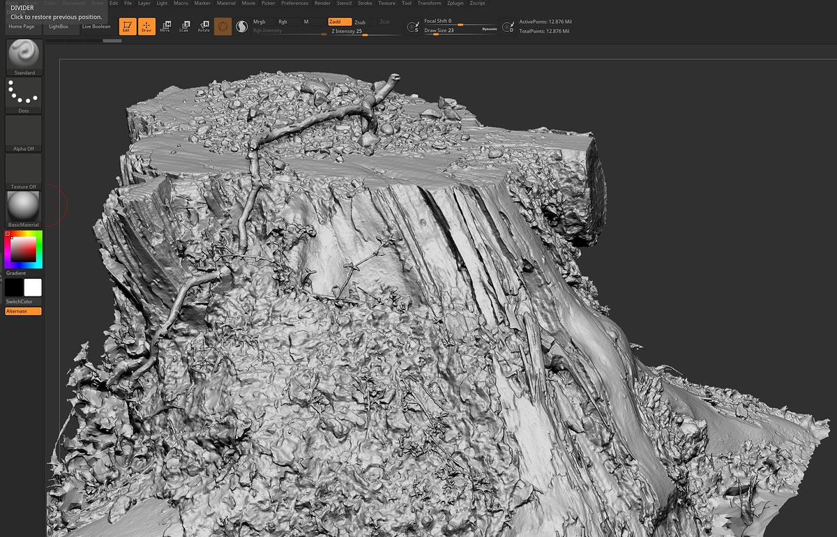837x537 pixels.
Task: Open the Stroke menu
Action: pyautogui.click(x=365, y=3)
